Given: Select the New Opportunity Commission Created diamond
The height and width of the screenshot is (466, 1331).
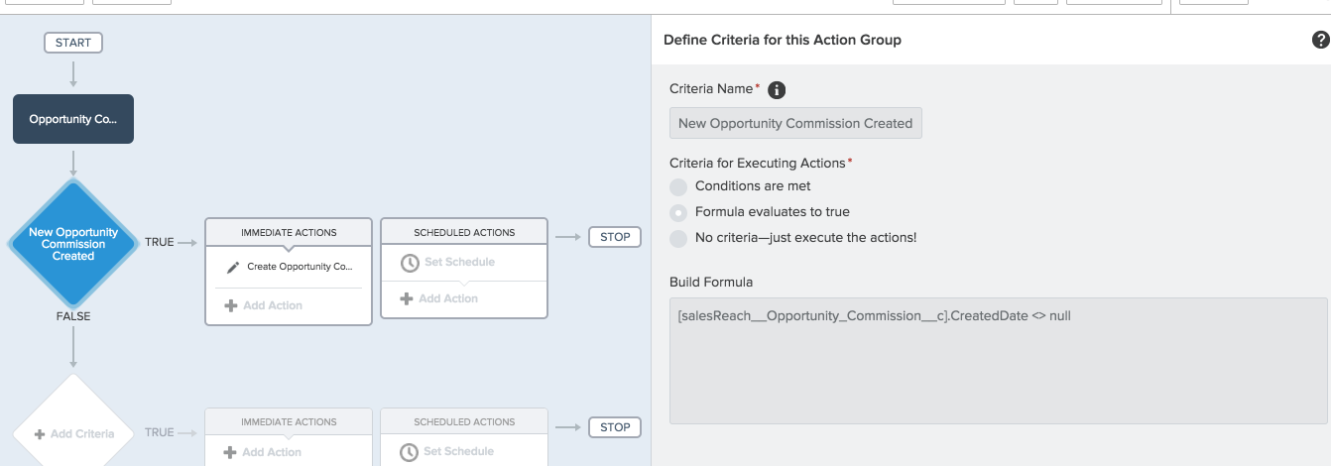Looking at the screenshot, I should pyautogui.click(x=73, y=244).
